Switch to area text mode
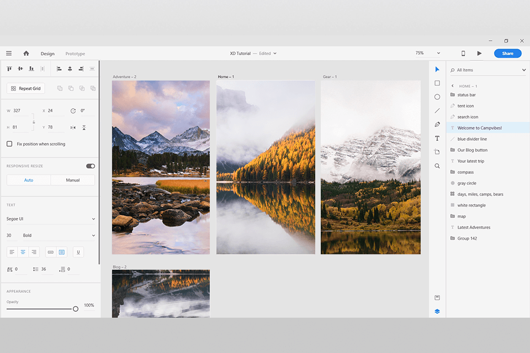 click(62, 252)
